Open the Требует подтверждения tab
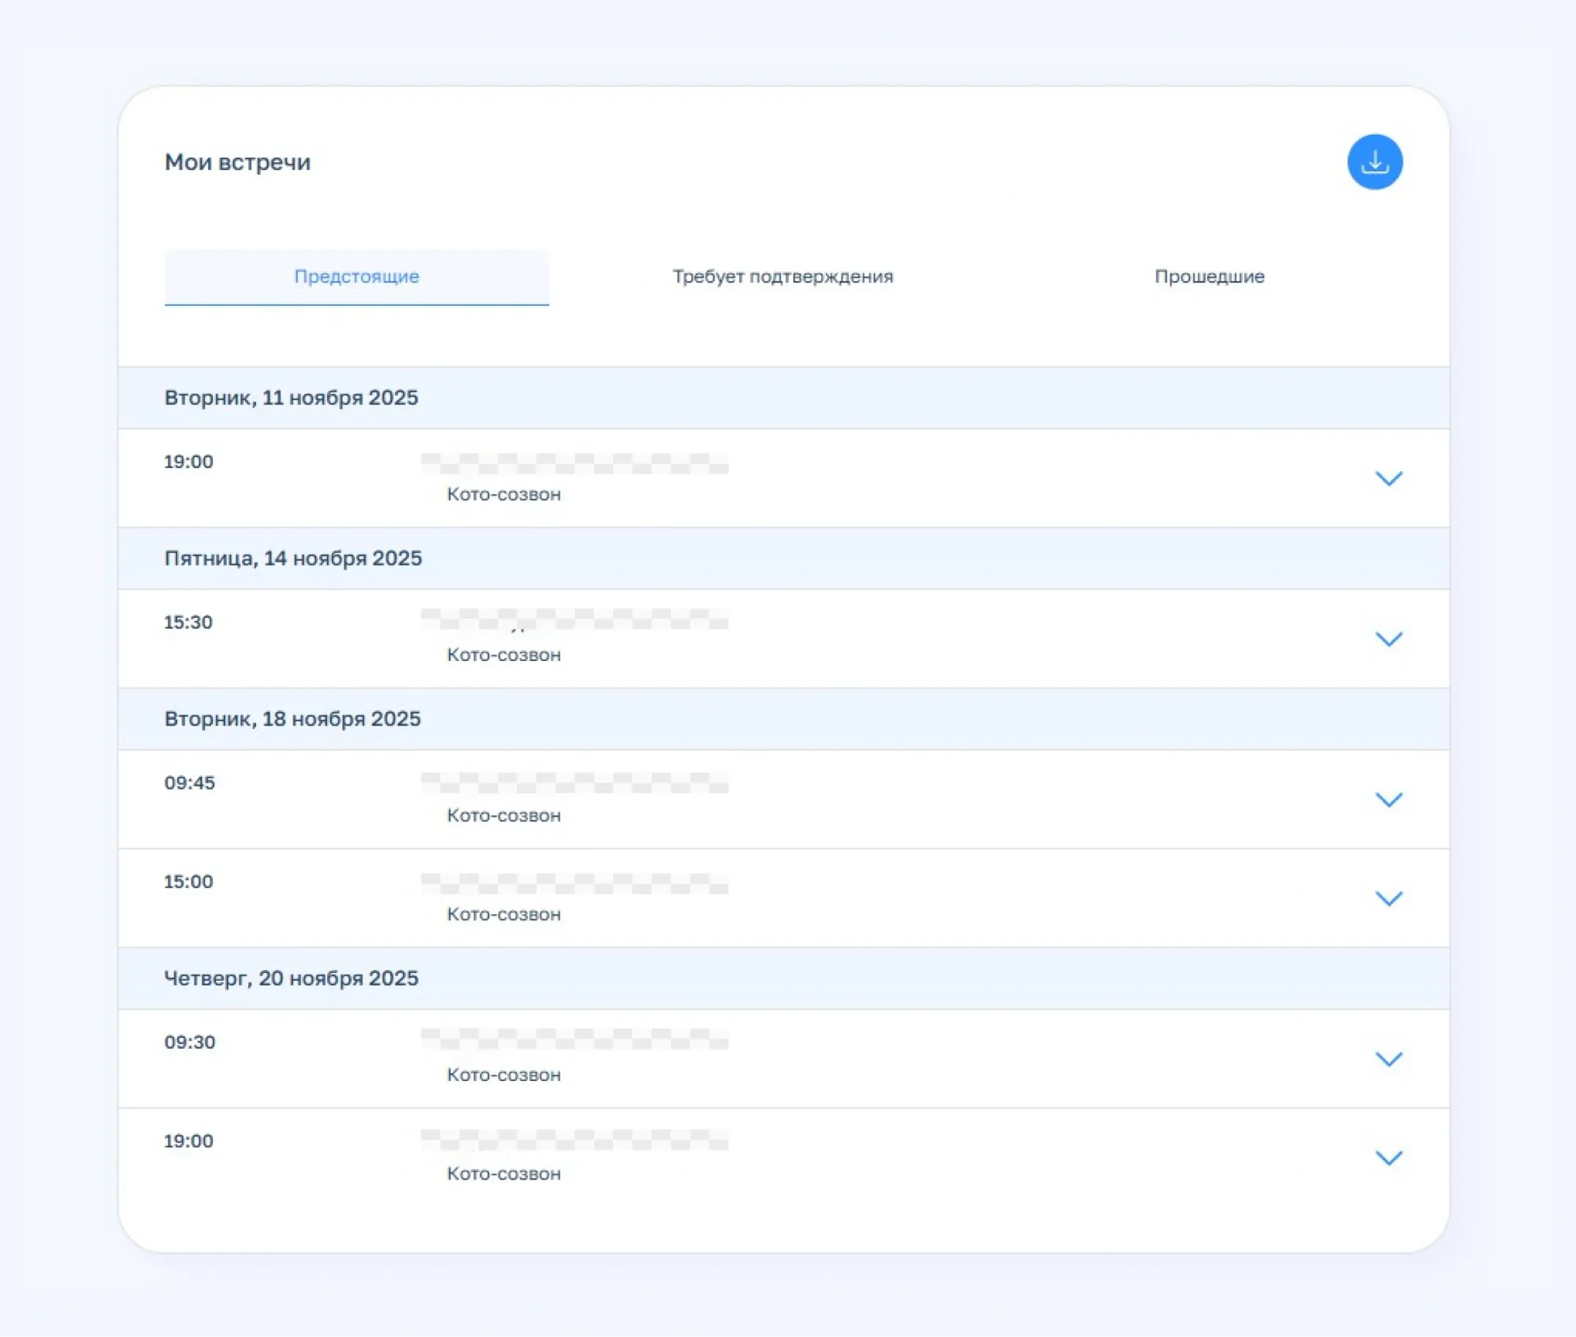Screen dimensions: 1576x1337 click(x=782, y=277)
